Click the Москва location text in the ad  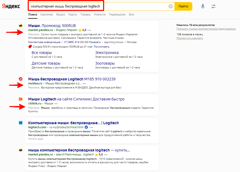click(132, 42)
